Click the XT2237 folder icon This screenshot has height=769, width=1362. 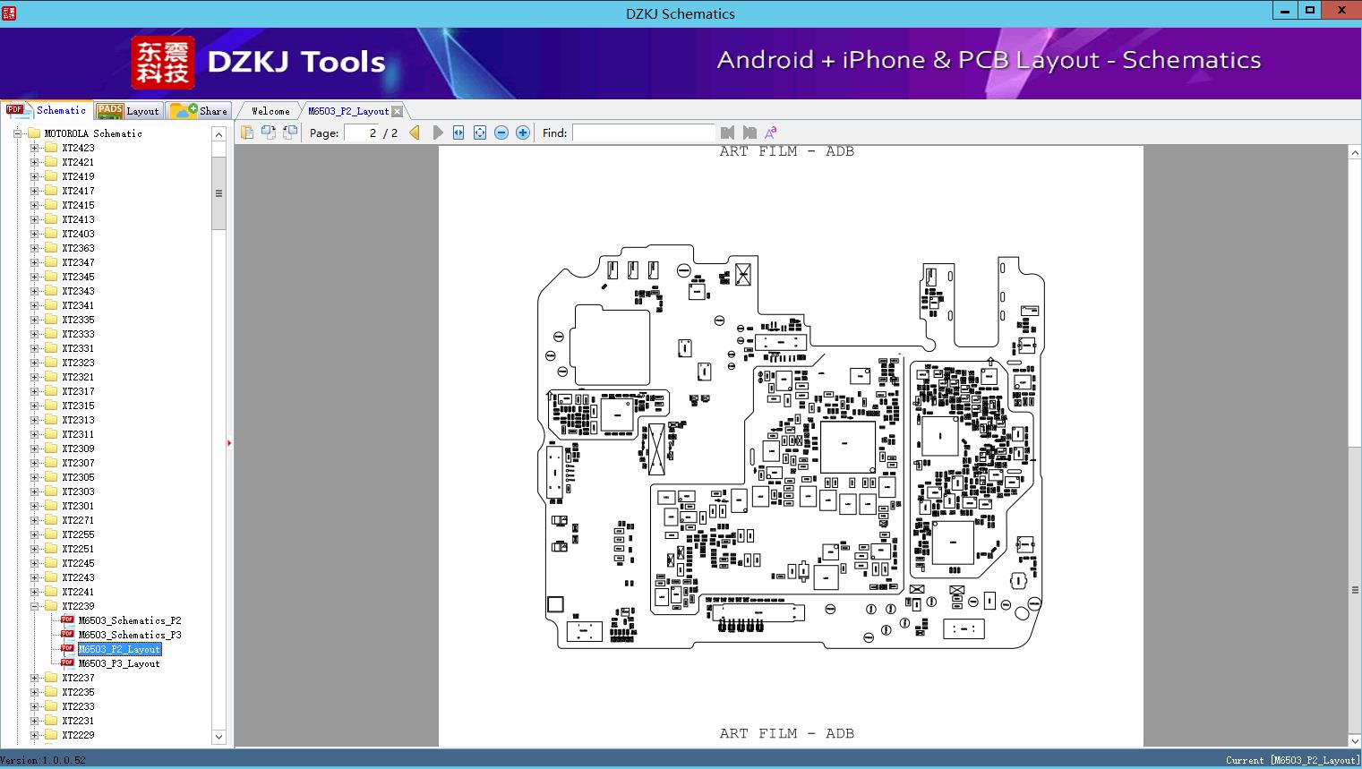click(51, 678)
